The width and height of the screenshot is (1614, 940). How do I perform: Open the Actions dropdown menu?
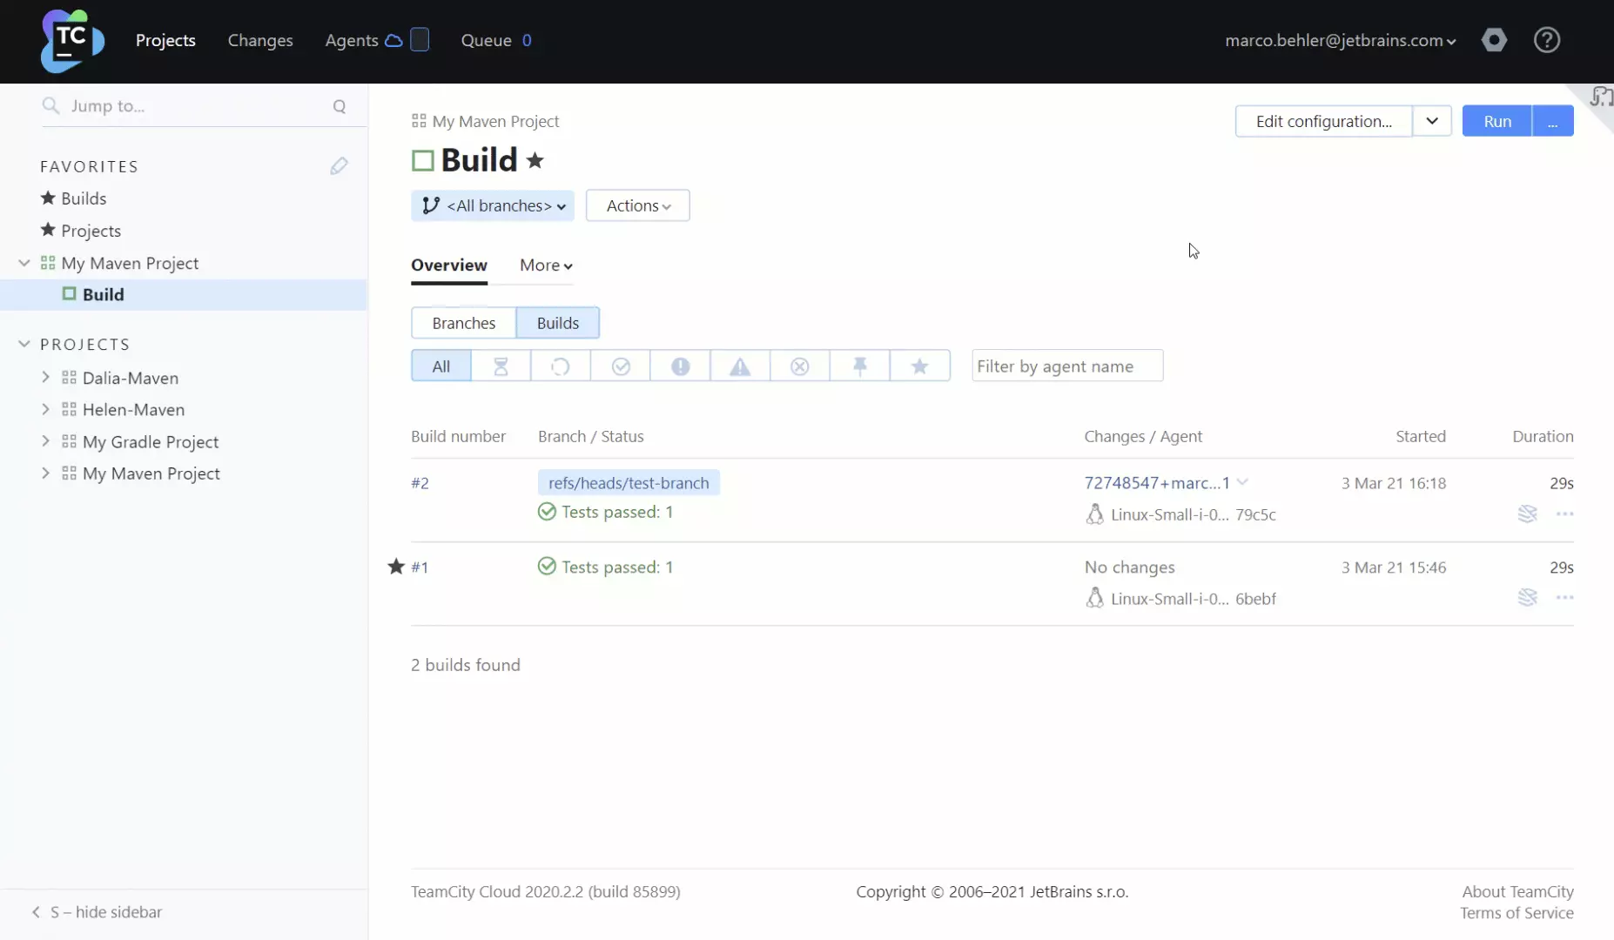(x=637, y=206)
